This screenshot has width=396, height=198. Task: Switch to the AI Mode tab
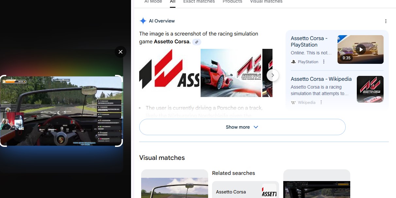(153, 2)
